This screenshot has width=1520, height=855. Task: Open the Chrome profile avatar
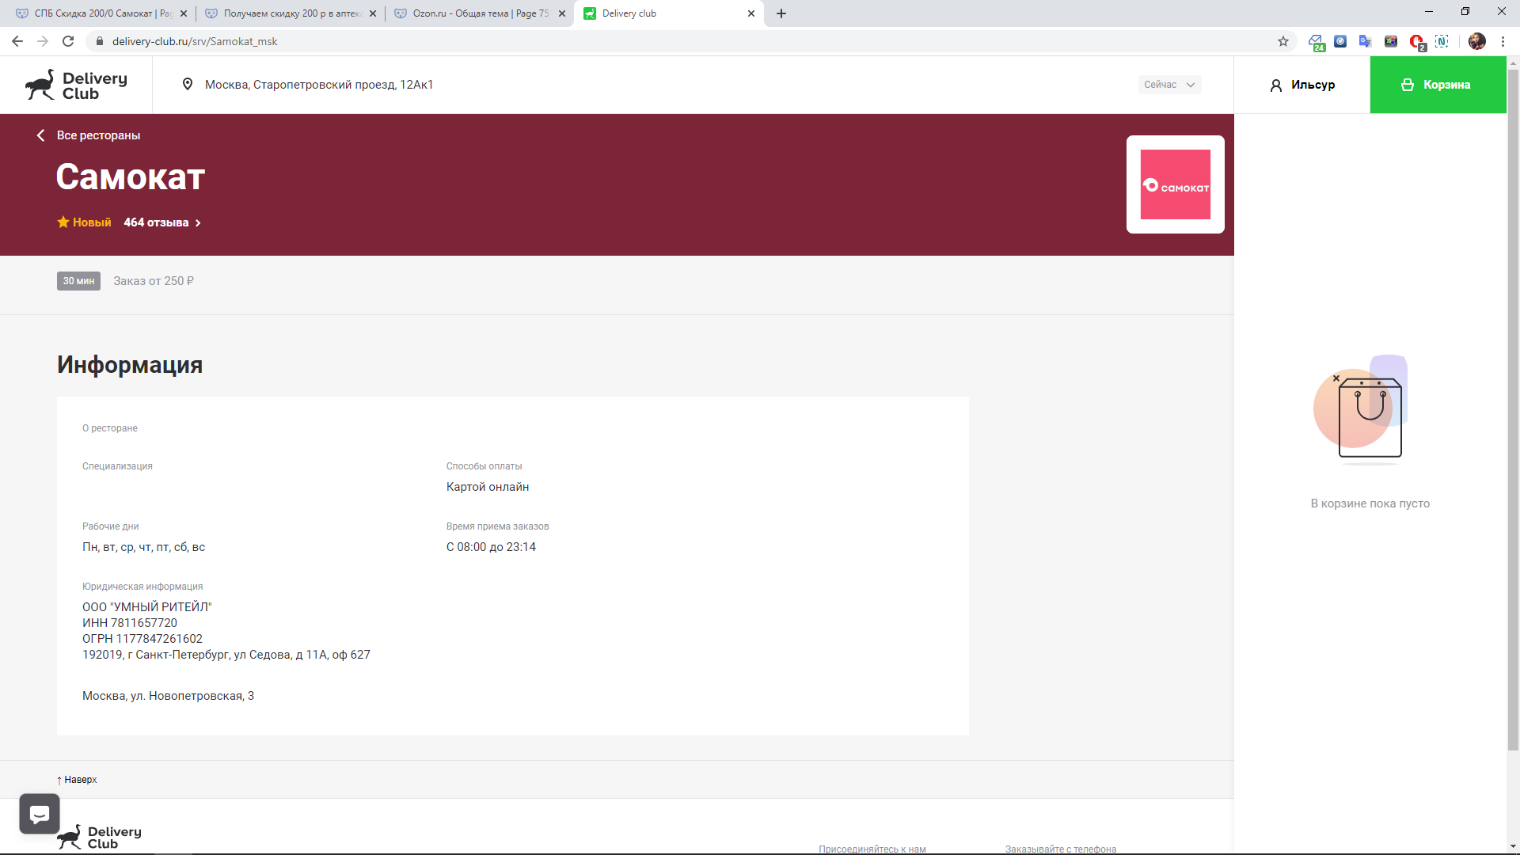coord(1477,41)
